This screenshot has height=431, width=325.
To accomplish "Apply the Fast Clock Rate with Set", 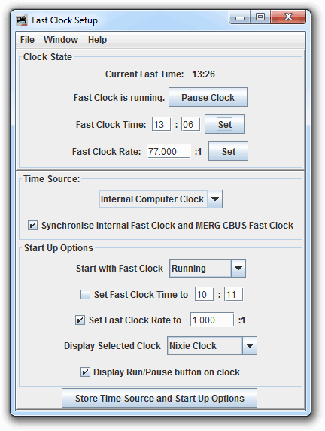I will coord(228,151).
